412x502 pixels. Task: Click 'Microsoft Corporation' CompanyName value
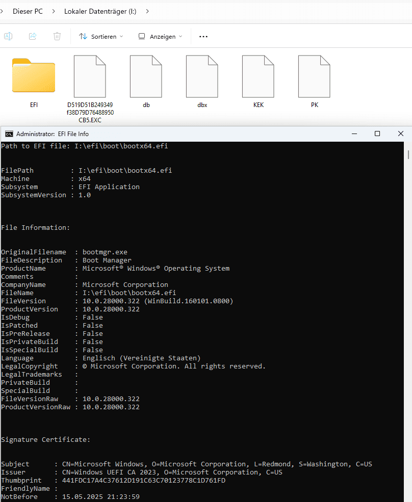[x=125, y=284]
